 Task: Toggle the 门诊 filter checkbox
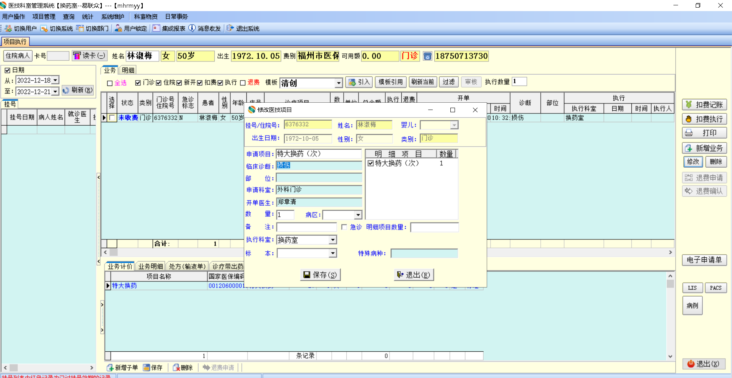(x=138, y=83)
